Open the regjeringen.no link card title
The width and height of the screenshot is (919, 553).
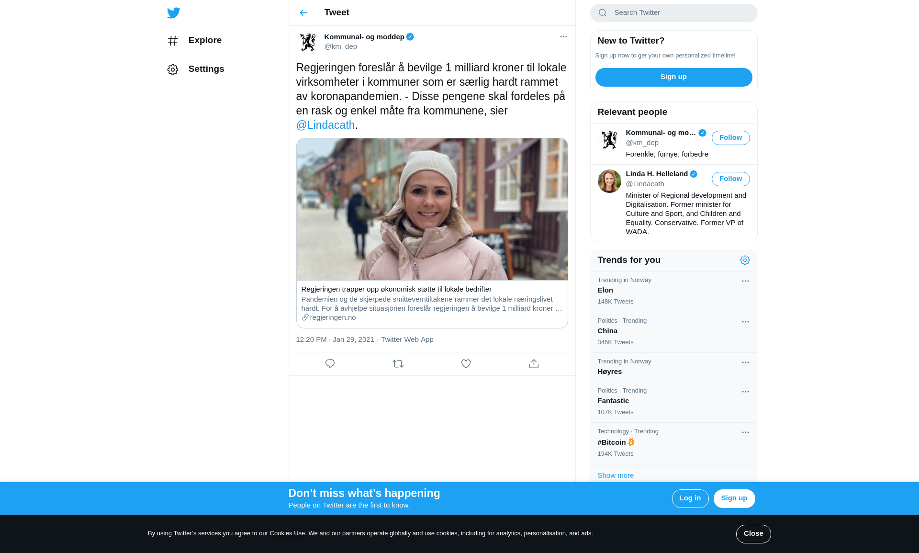[x=396, y=289]
